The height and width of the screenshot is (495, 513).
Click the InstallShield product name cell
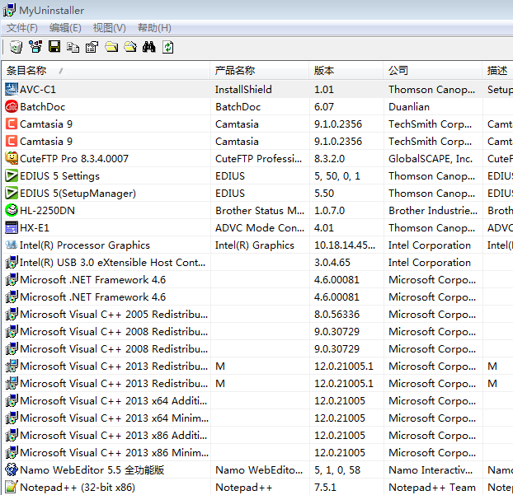click(243, 90)
